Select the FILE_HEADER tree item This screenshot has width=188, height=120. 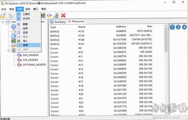30,60
